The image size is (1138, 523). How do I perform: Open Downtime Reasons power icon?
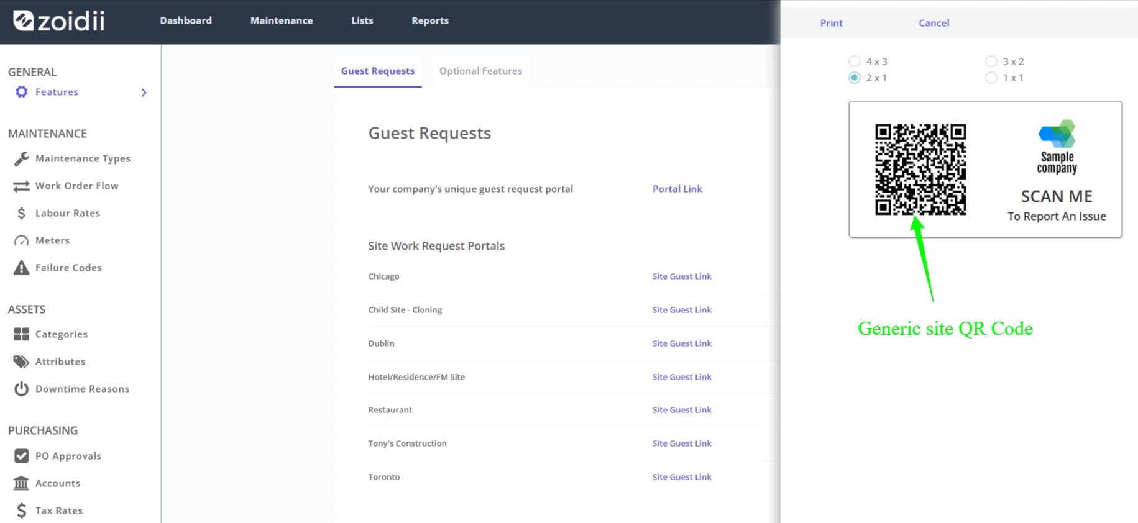click(x=22, y=389)
